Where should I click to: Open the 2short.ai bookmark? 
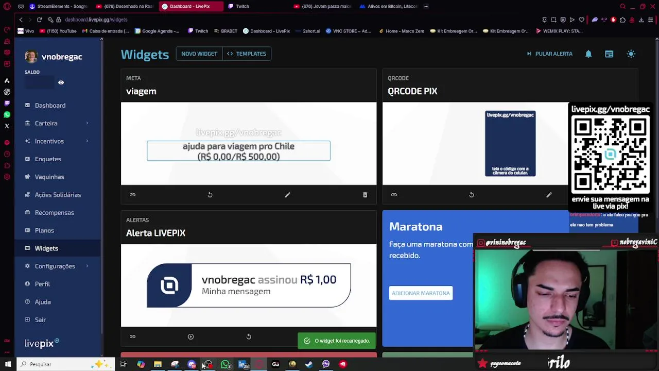(308, 31)
